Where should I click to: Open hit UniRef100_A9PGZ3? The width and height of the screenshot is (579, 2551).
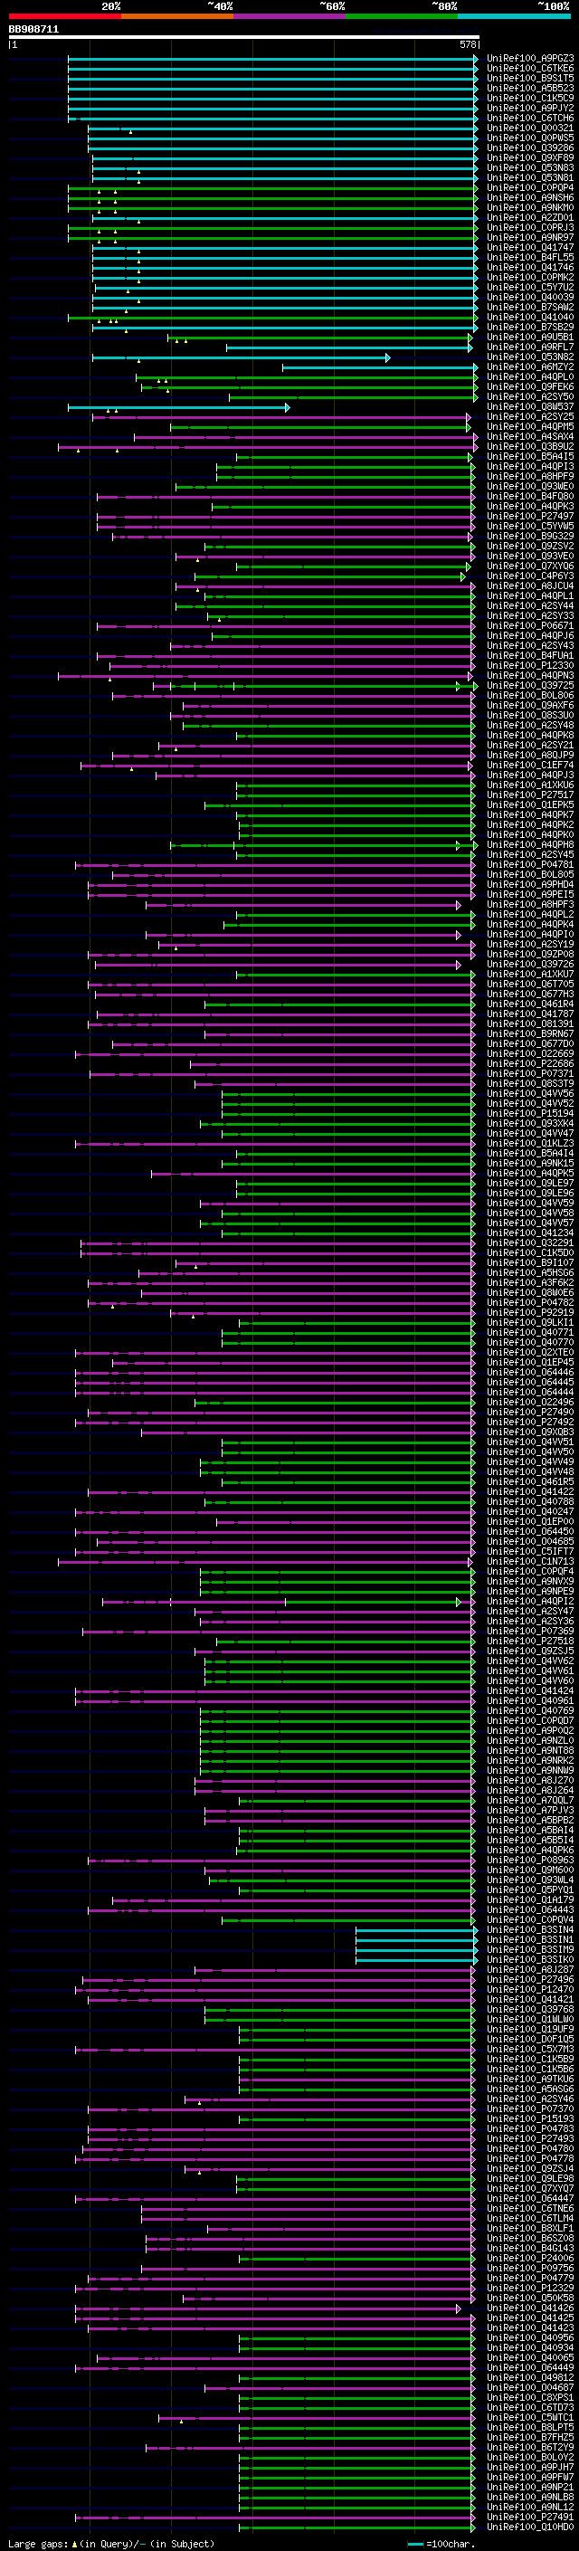tap(530, 59)
